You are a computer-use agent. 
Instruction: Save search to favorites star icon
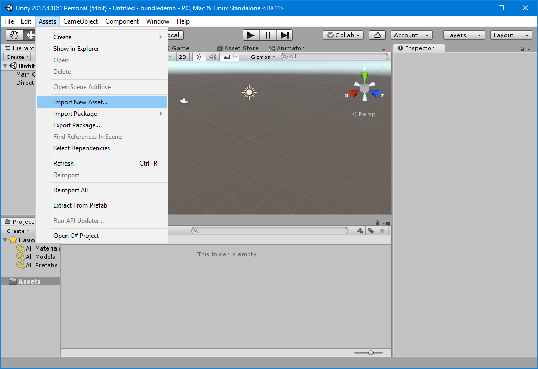pos(382,231)
